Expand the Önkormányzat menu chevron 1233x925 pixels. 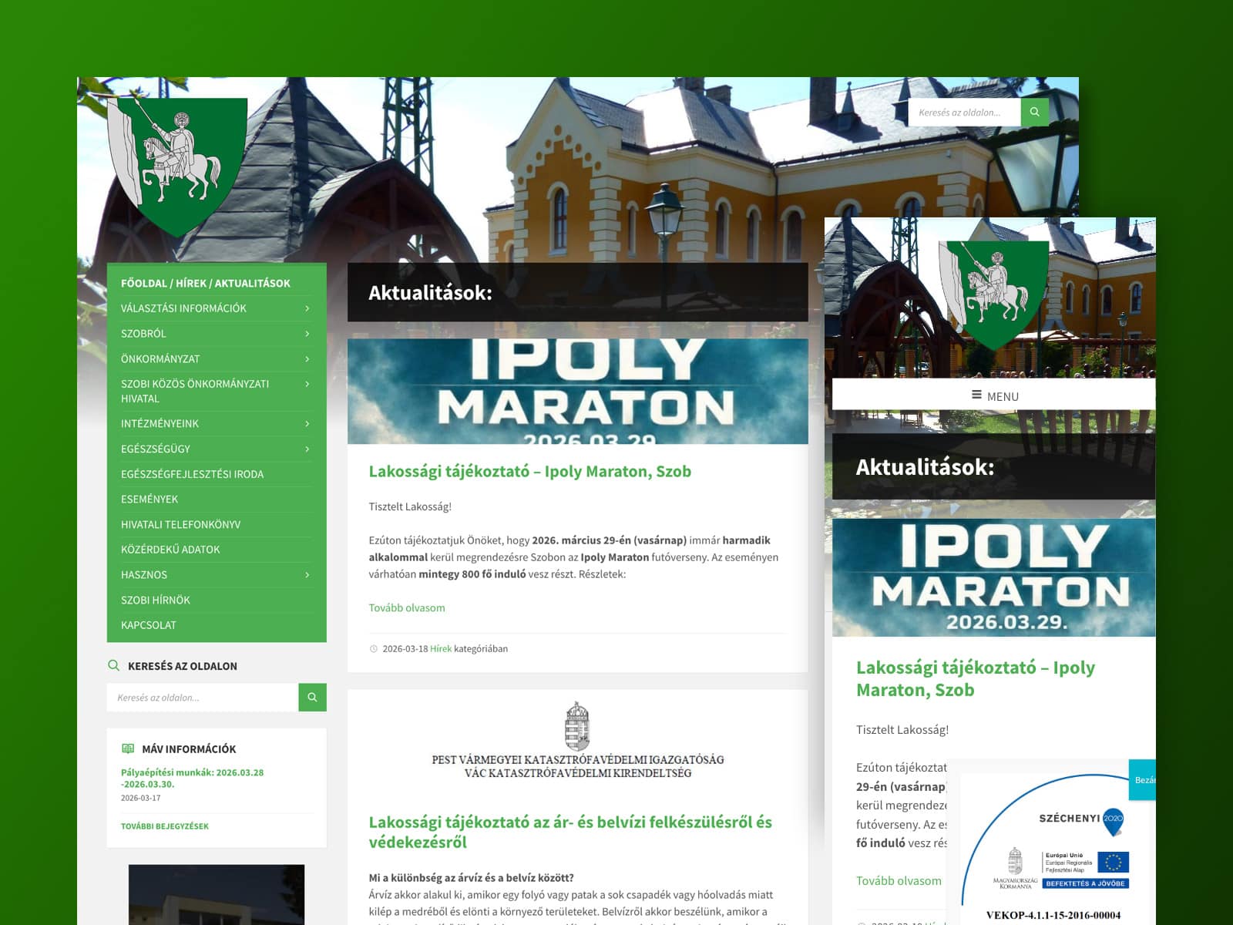[307, 359]
